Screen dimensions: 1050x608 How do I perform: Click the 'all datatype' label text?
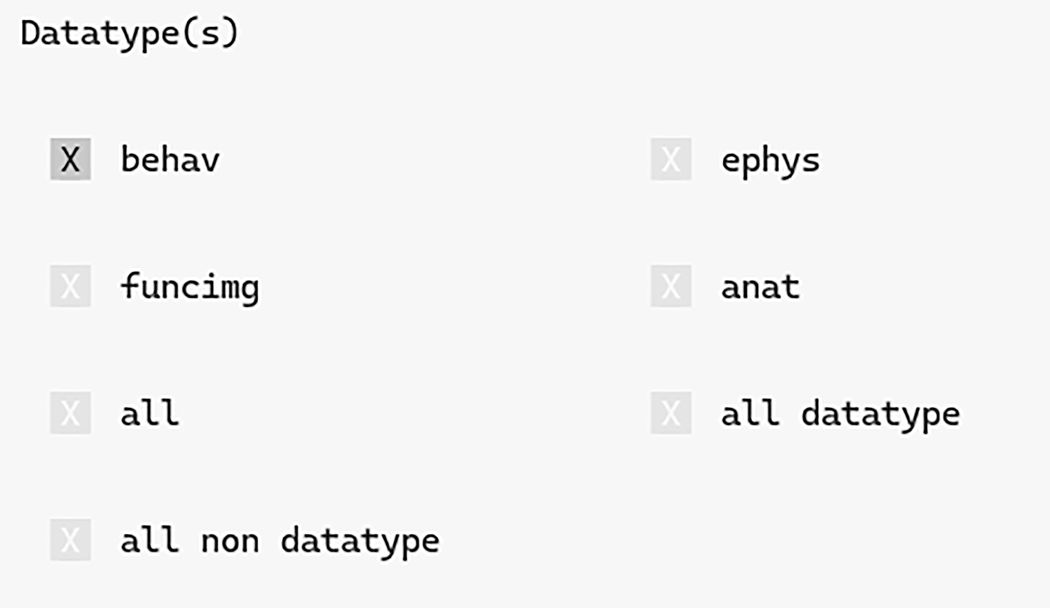pos(840,414)
